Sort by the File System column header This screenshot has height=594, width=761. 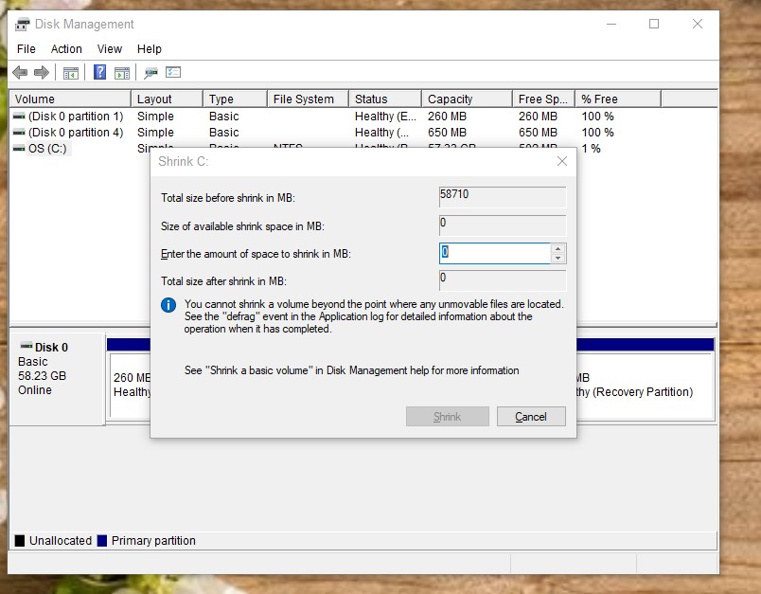308,99
